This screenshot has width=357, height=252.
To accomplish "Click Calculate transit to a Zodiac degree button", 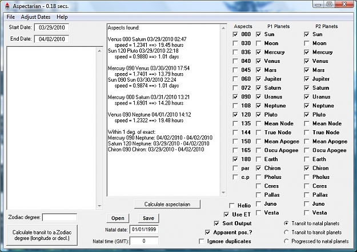I will click(x=42, y=235).
